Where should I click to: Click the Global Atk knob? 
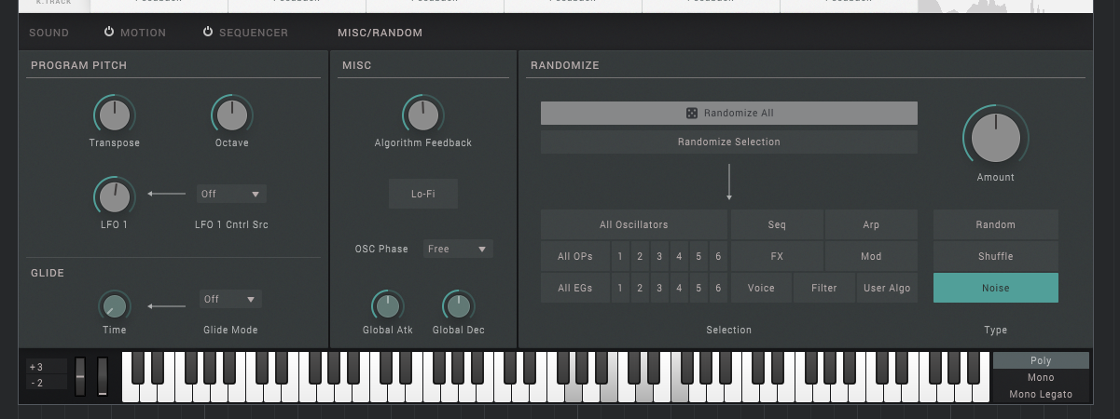click(386, 305)
